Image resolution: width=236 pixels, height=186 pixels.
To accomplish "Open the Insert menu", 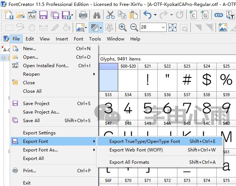I will 62,39.
